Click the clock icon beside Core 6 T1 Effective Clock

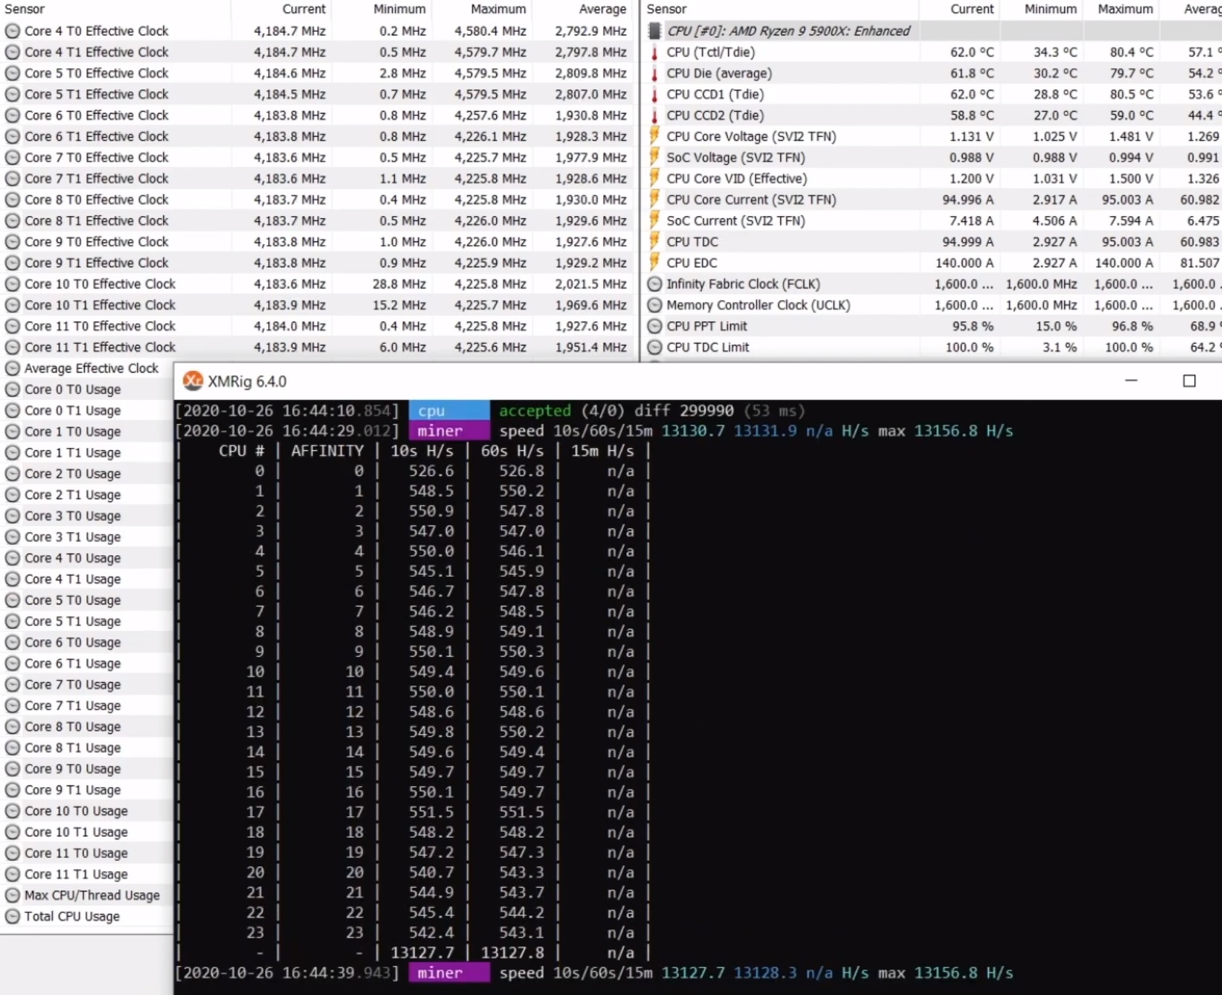coord(12,136)
